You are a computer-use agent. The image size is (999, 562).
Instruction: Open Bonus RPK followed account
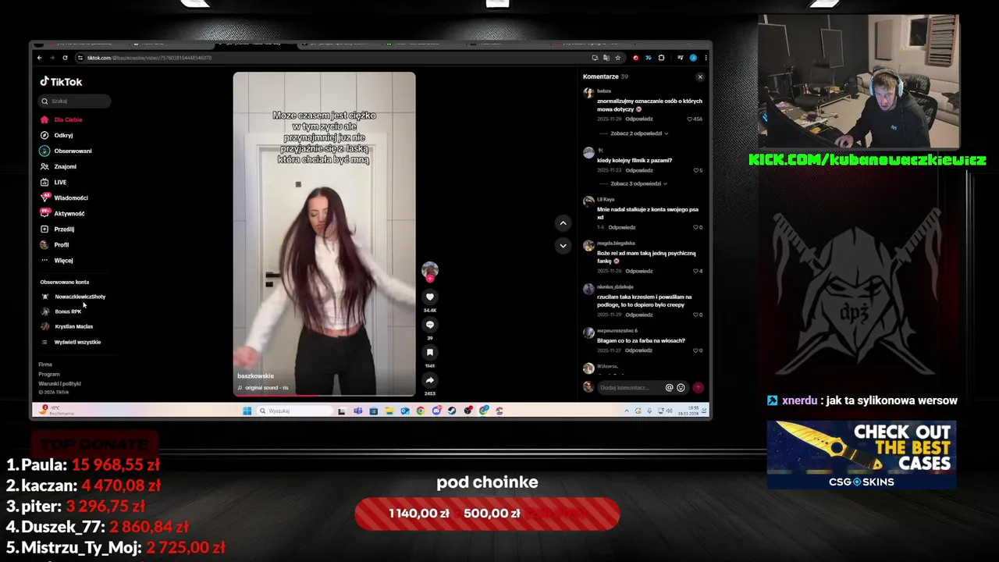[62, 311]
